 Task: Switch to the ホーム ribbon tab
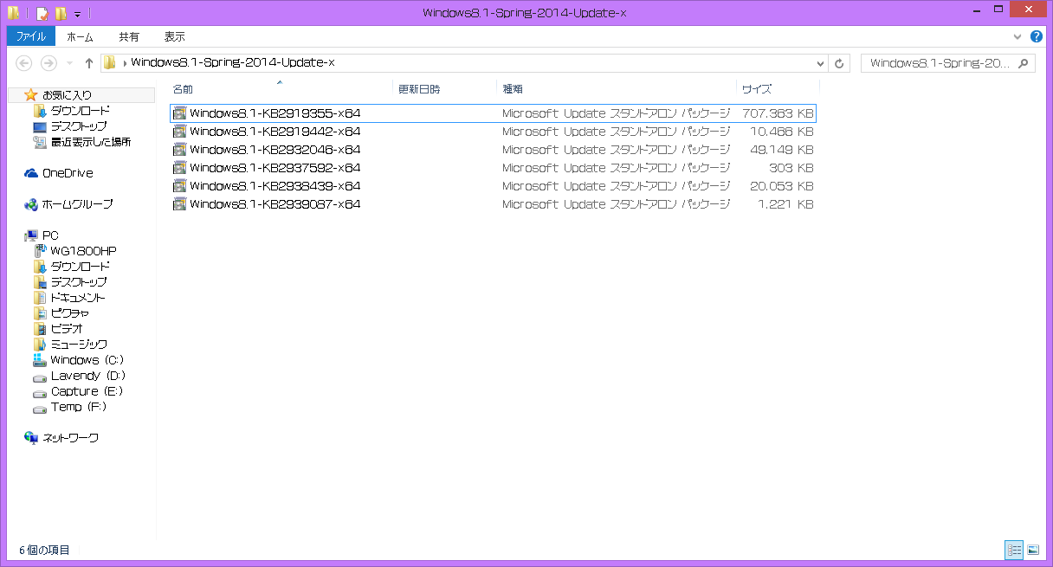click(80, 36)
